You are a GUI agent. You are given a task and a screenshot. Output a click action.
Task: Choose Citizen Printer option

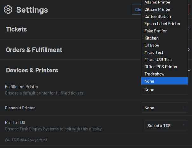[157, 9]
